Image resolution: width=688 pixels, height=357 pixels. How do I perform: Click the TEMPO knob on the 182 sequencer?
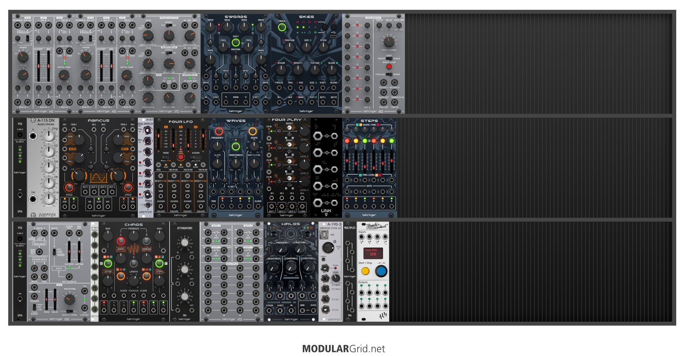tap(379, 25)
